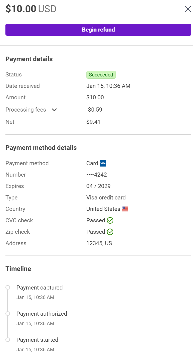Image resolution: width=193 pixels, height=357 pixels.
Task: Select the Payment authorized timeline marker
Action: [x=8, y=314]
